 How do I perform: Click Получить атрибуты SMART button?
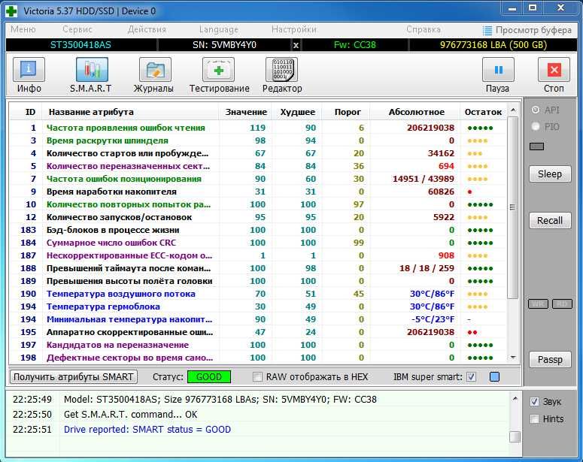(74, 376)
